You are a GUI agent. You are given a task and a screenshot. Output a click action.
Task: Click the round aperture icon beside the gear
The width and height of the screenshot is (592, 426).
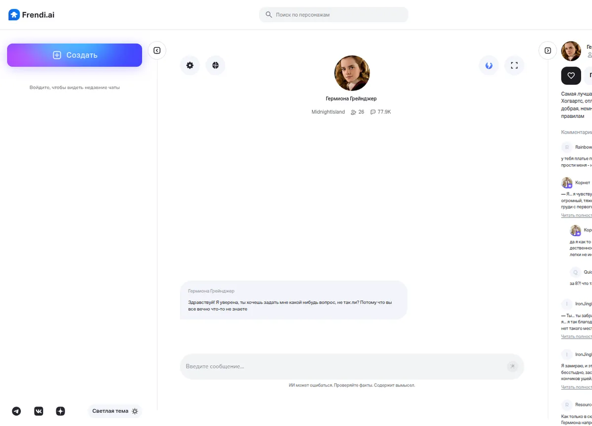[x=216, y=65]
